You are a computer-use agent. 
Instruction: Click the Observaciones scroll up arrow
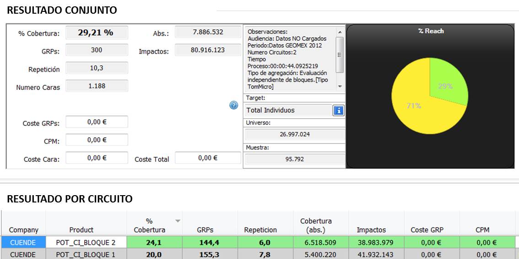tap(340, 32)
